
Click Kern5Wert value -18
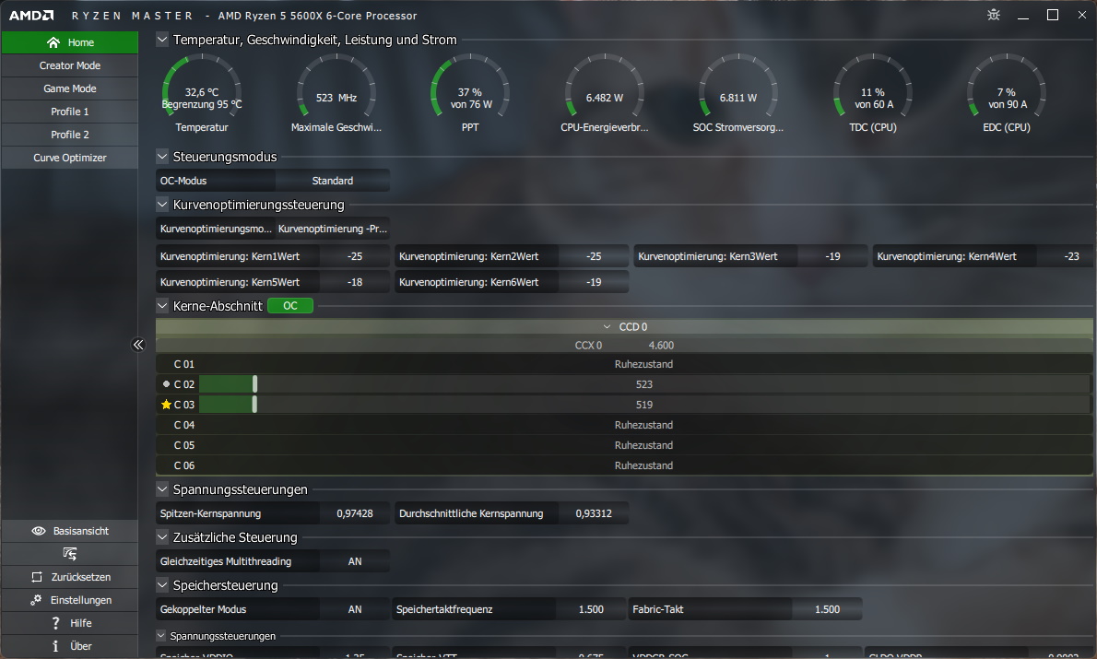tap(355, 282)
